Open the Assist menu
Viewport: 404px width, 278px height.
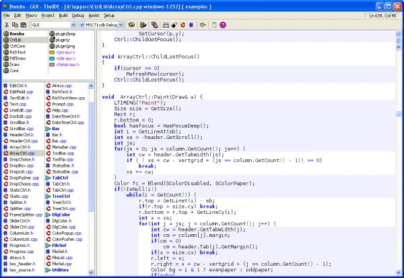tap(94, 16)
